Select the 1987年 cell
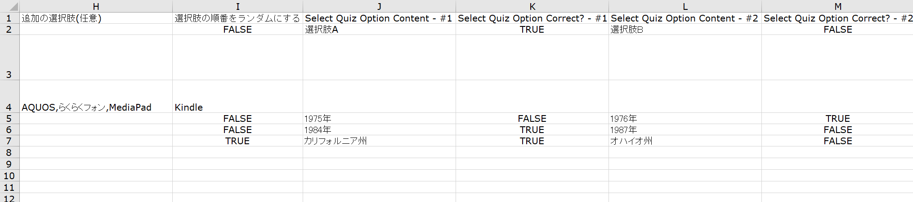Viewport: 913px width, 202px height. [685, 129]
